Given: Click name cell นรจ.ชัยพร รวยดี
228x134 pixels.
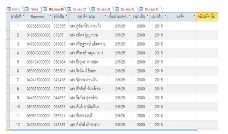Looking at the screenshot, I should (88, 116).
